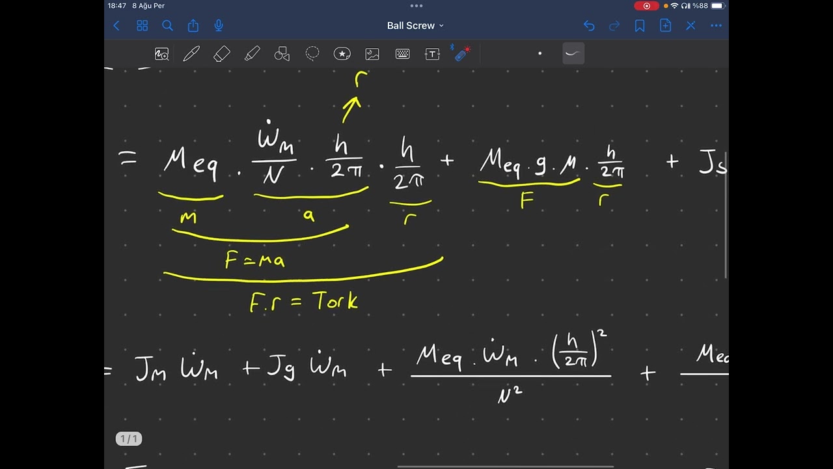Undo the last stroke
This screenshot has width=833, height=469.
(x=589, y=25)
